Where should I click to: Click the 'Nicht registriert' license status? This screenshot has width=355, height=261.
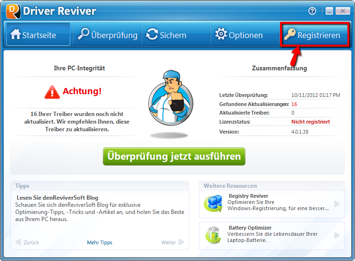point(310,122)
